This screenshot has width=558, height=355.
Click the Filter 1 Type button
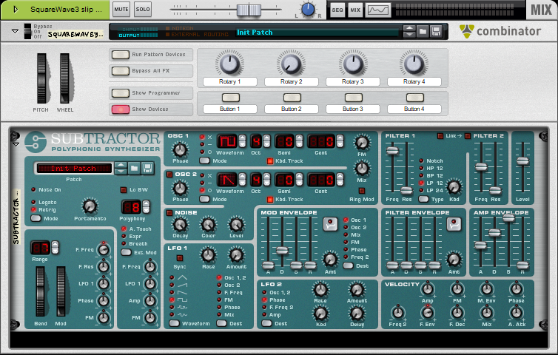tap(423, 199)
